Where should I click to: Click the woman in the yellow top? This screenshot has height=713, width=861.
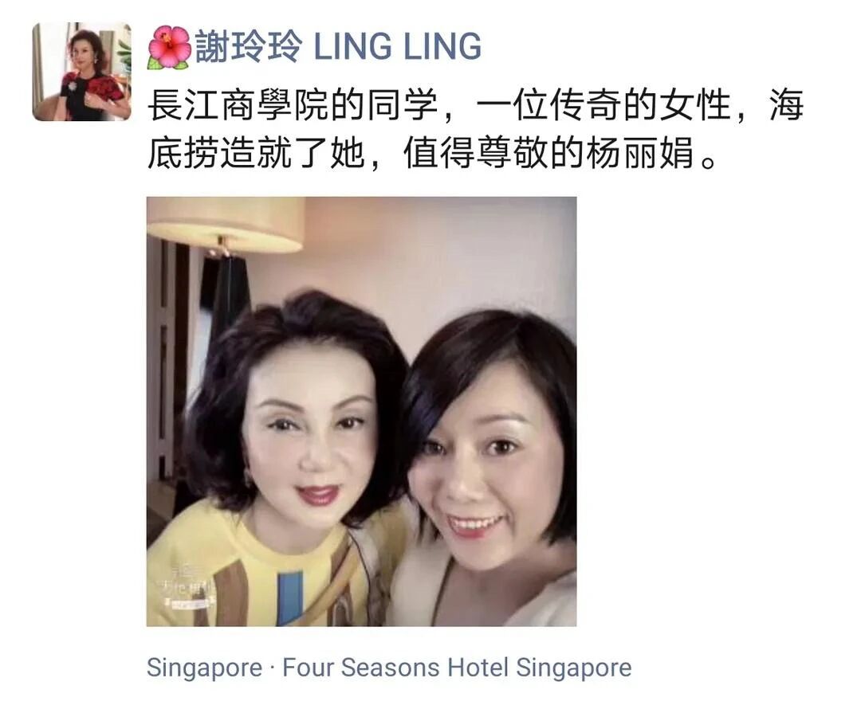(285, 467)
